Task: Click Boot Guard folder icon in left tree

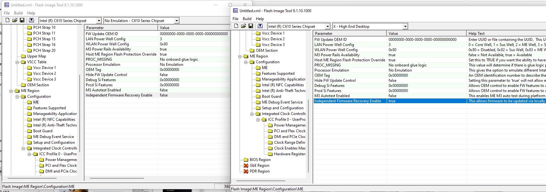Action: click(x=29, y=131)
